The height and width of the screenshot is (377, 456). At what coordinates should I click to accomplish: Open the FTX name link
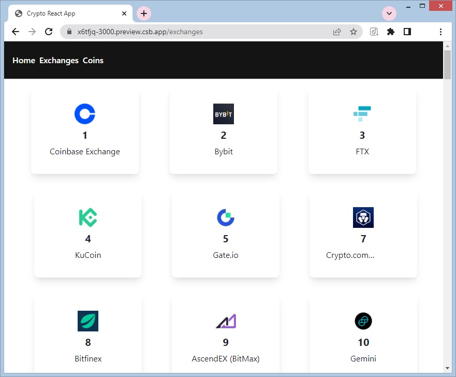[x=362, y=152]
